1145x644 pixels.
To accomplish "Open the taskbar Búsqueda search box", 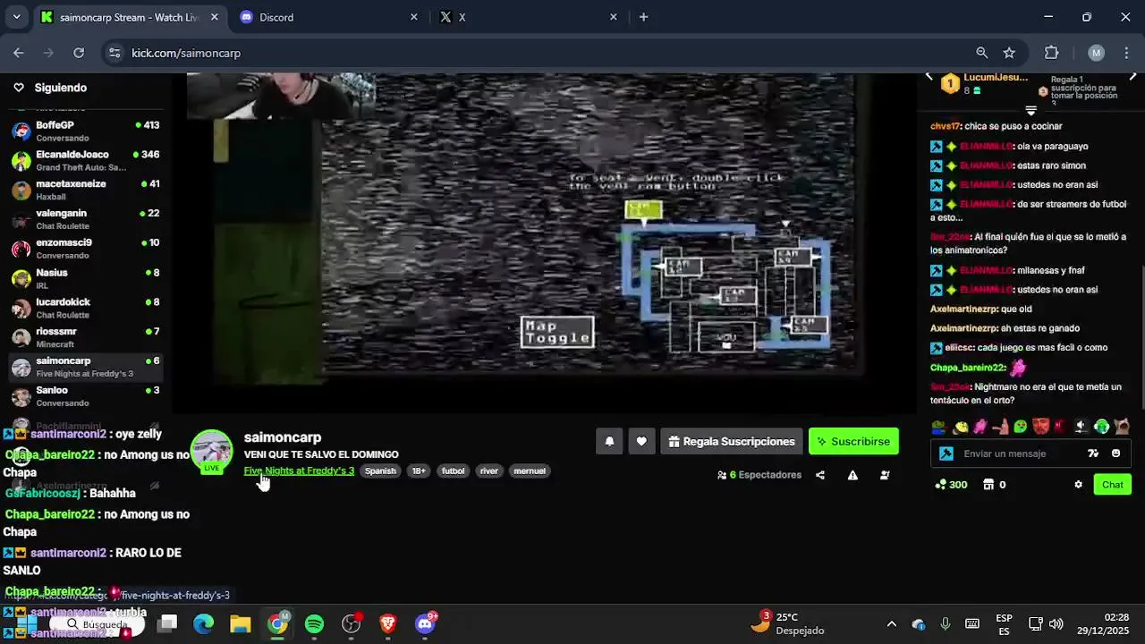I will pos(97,623).
